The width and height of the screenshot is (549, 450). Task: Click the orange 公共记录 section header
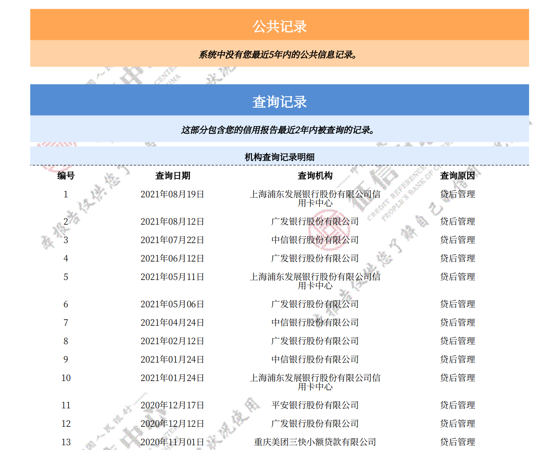coord(279,26)
